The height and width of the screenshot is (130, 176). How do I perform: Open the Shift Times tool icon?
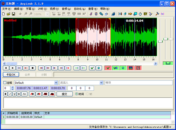point(120,14)
